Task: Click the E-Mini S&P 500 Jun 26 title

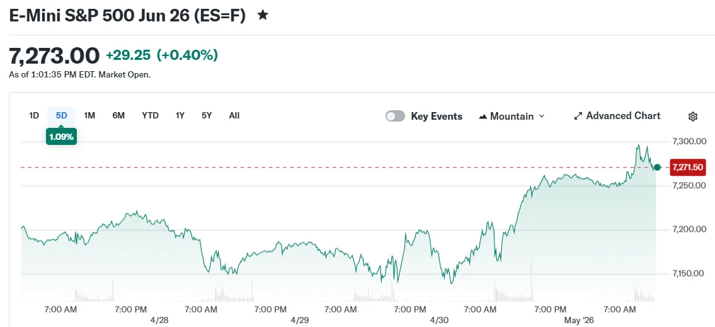Action: coord(127,16)
